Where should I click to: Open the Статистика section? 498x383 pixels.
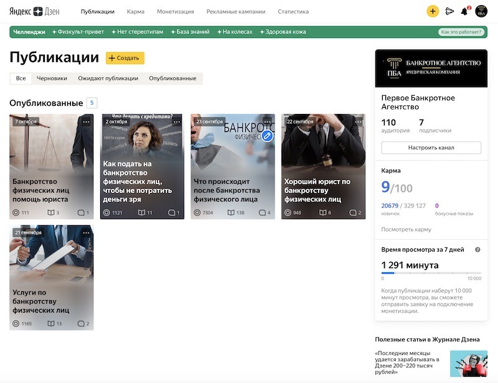point(293,11)
